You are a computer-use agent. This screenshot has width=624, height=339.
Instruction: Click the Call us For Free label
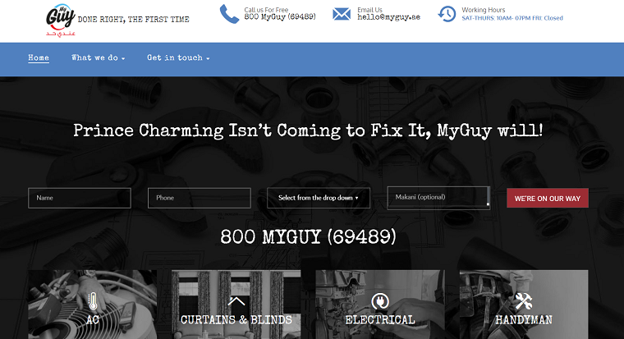(x=266, y=10)
